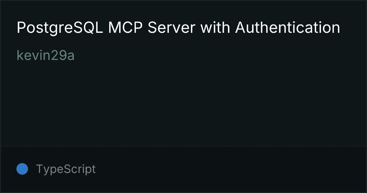The image size is (367, 193).
Task: Click the word Authentication in the heading
Action: click(x=288, y=27)
